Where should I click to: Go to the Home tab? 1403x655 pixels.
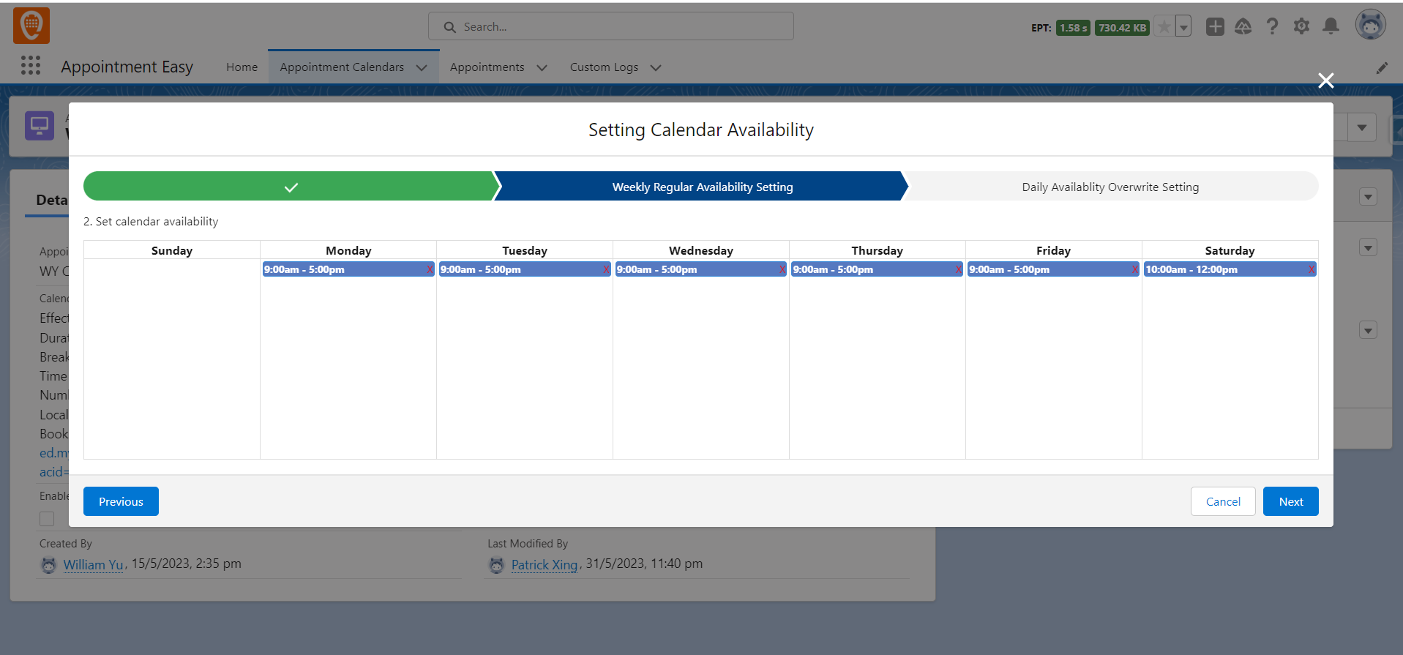242,67
